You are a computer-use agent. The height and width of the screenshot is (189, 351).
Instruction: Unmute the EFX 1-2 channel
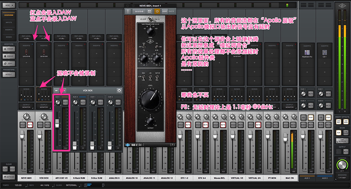188,125
